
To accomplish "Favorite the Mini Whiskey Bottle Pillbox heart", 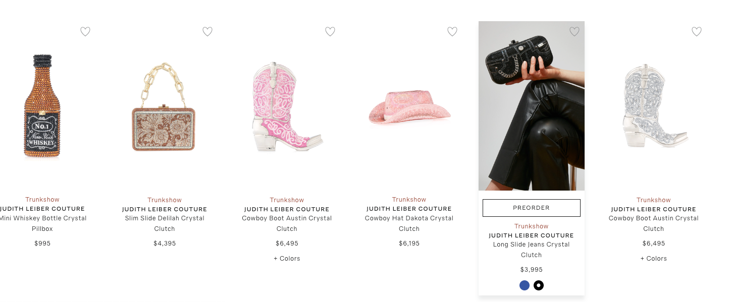I will coord(85,32).
